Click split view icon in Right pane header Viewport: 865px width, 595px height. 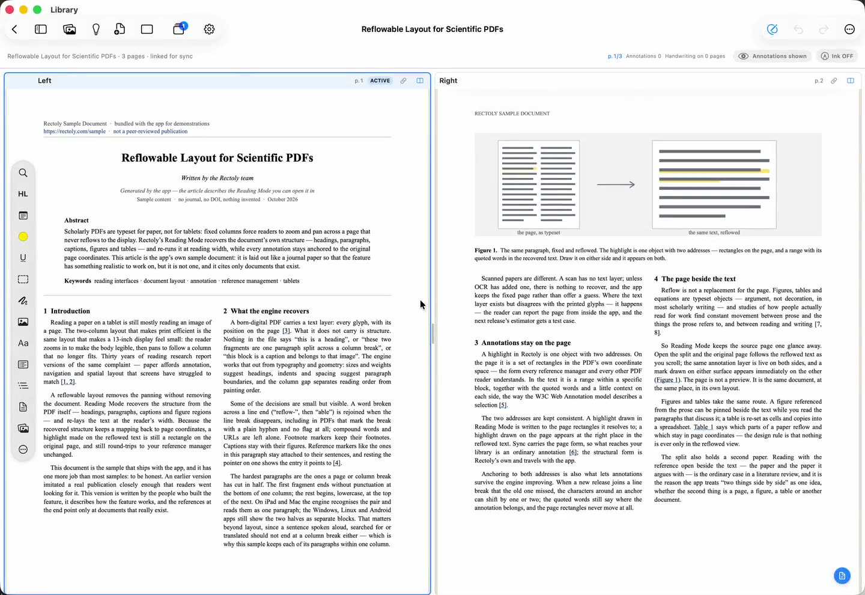(x=851, y=81)
